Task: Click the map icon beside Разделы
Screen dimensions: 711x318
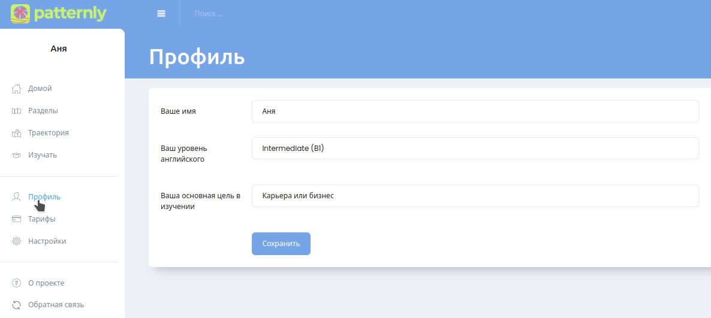Action: [17, 111]
